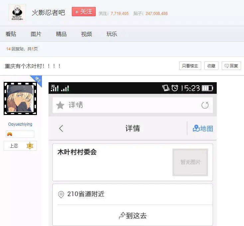The width and height of the screenshot is (244, 226).
Task: Click the level 8 star icon
Action: (x=30, y=146)
